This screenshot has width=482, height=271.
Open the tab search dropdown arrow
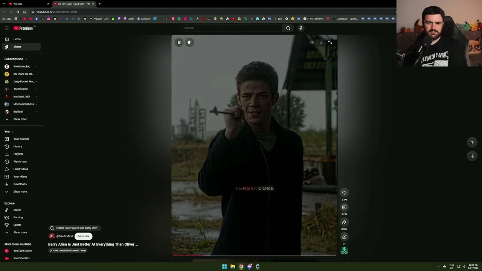click(x=4, y=4)
